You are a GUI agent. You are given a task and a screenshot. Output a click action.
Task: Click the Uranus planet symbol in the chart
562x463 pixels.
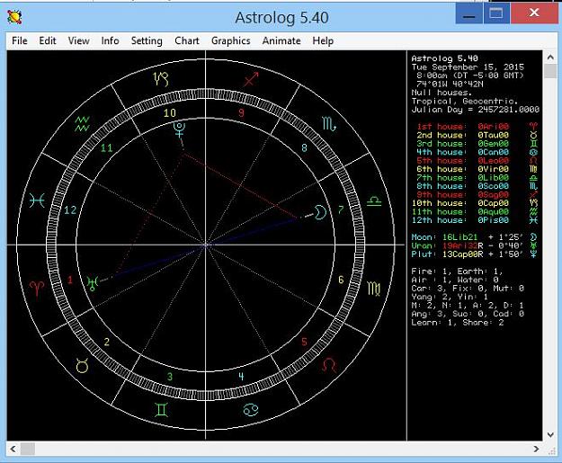point(92,283)
